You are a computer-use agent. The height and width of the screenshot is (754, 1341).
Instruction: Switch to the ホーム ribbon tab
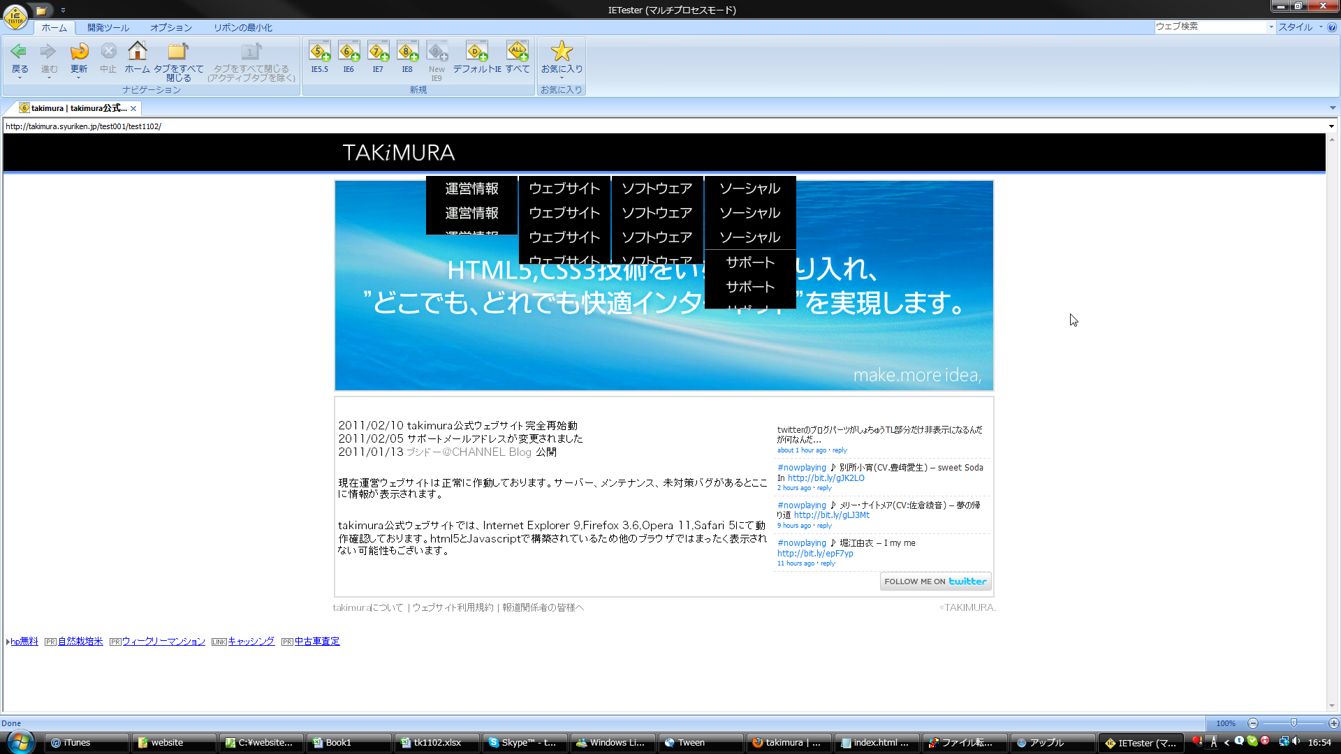pyautogui.click(x=54, y=27)
